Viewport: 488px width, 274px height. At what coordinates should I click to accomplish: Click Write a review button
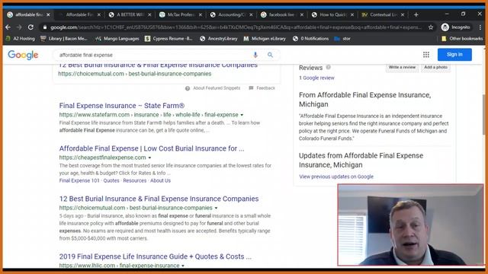402,67
